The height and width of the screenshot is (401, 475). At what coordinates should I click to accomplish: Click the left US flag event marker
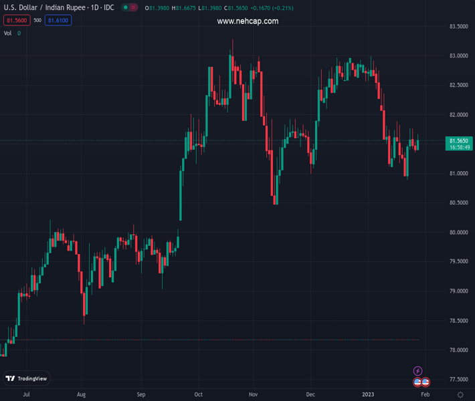click(417, 382)
